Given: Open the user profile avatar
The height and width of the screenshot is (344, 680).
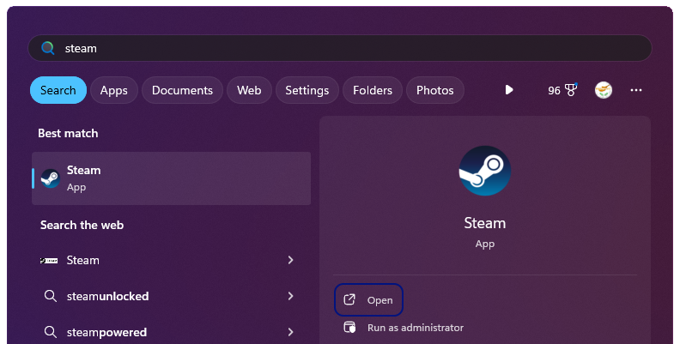Looking at the screenshot, I should (x=604, y=90).
